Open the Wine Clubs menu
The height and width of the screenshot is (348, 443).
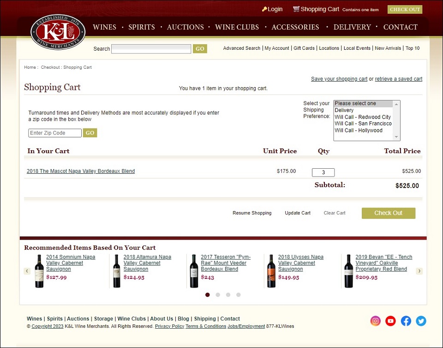(237, 27)
